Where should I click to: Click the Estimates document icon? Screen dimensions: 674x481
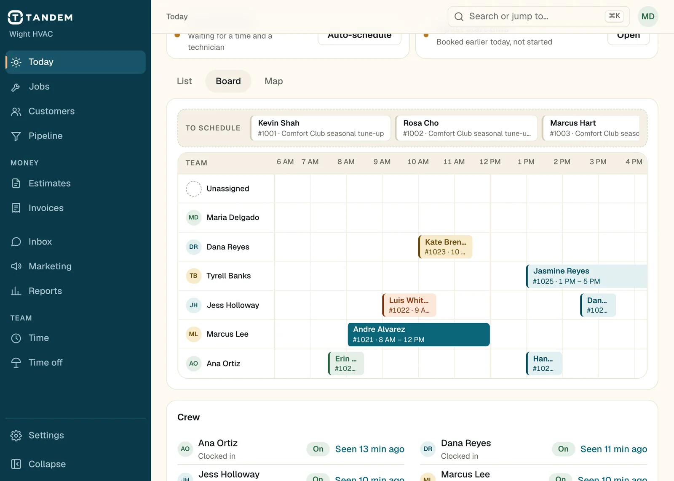point(16,183)
